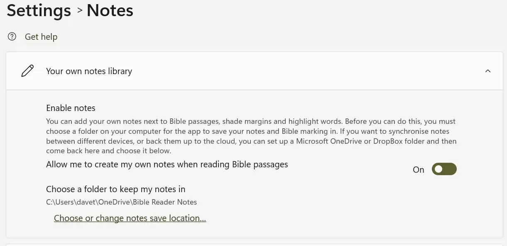Select the OneDrive notes folder path text

pyautogui.click(x=121, y=202)
